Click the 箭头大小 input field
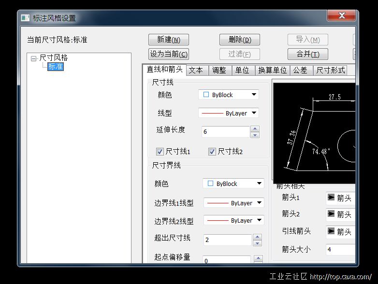This screenshot has width=378, height=284. (x=340, y=250)
